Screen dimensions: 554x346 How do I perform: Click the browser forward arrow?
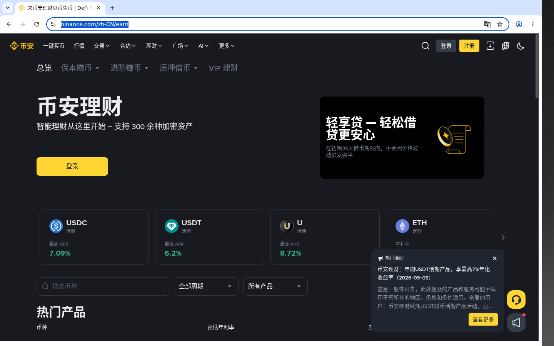23,24
